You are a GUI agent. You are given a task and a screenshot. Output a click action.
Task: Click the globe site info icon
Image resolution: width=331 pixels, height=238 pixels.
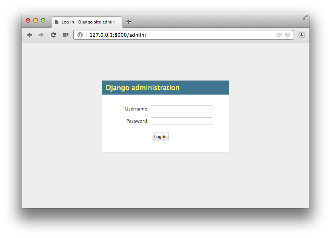(80, 35)
